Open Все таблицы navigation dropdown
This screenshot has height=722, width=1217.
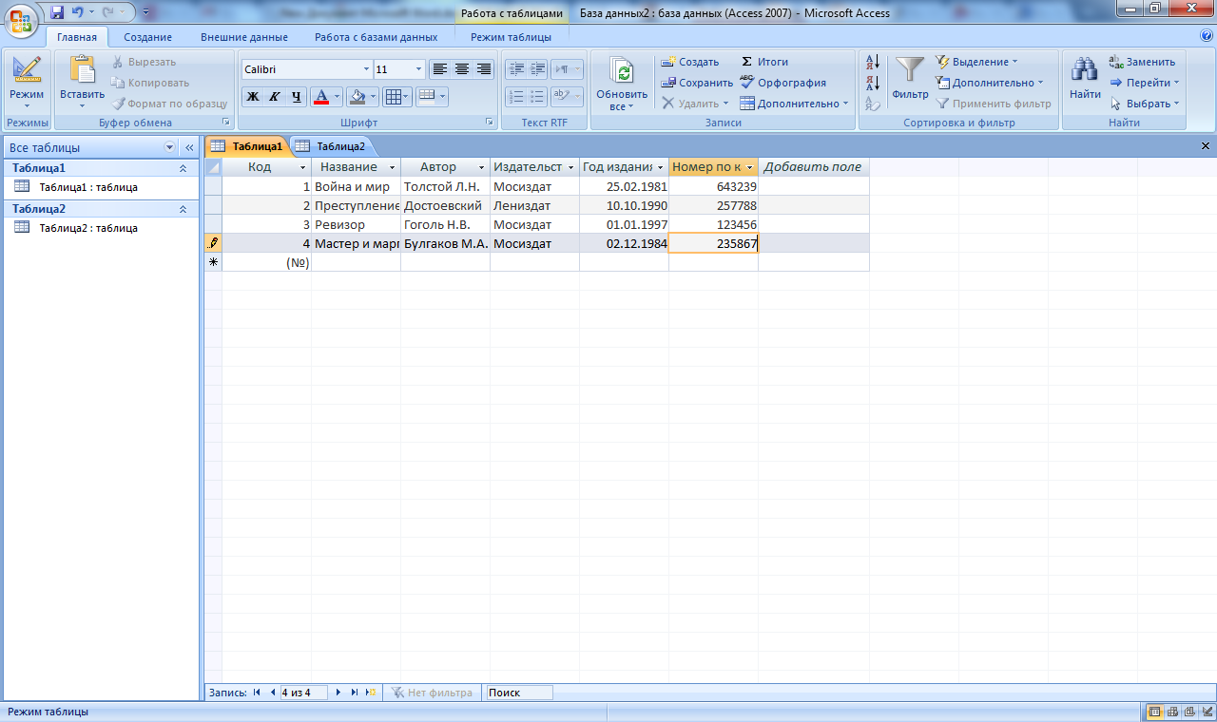170,147
